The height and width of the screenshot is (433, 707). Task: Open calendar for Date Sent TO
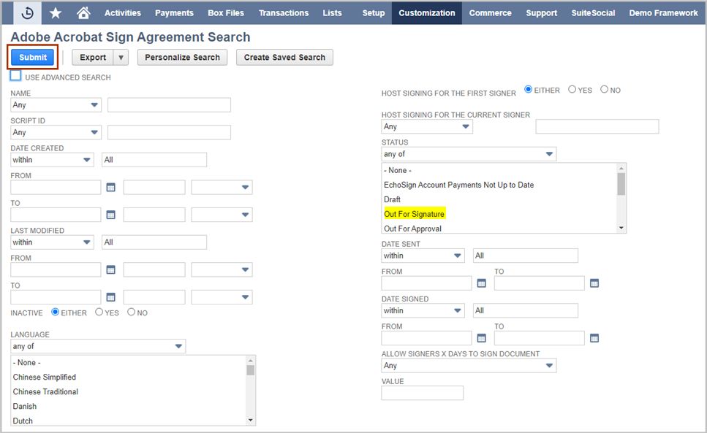(594, 283)
